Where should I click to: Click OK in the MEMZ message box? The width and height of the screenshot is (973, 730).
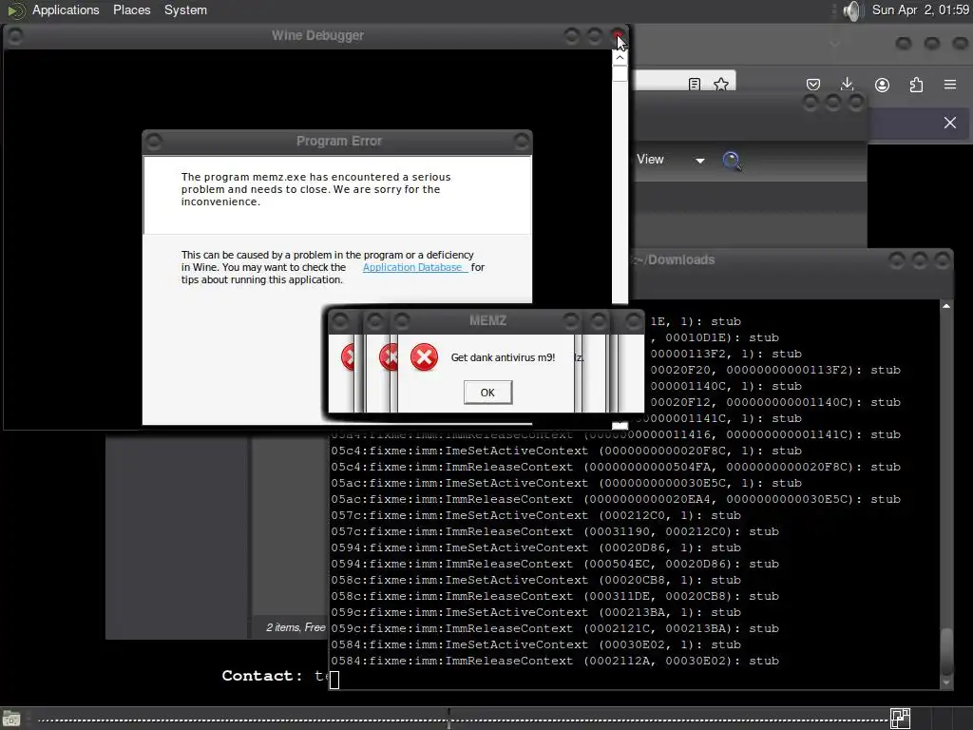[487, 393]
